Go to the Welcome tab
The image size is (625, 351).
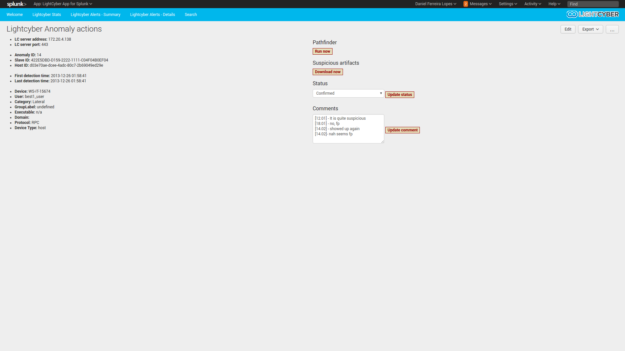coord(15,15)
